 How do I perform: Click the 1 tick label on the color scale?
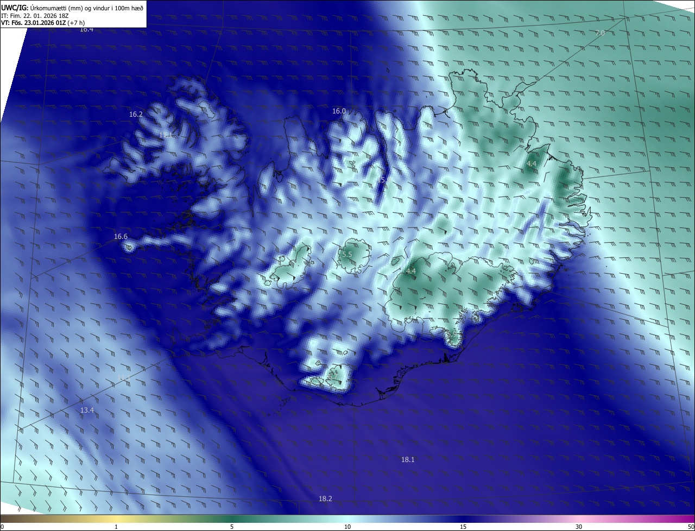[x=116, y=527]
